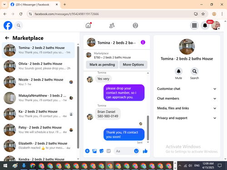Open Elizabeth - 2 beds 2 baths House chat
Screen dimensions: 227x170
pos(38,146)
